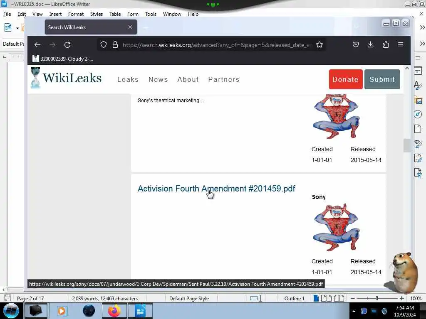Open the Partners navigation link
Image resolution: width=426 pixels, height=319 pixels.
pyautogui.click(x=224, y=79)
